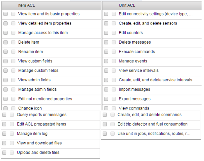Check left box beside View custom fields
Image resolution: width=204 pixels, height=161 pixels.
(x=6, y=61)
